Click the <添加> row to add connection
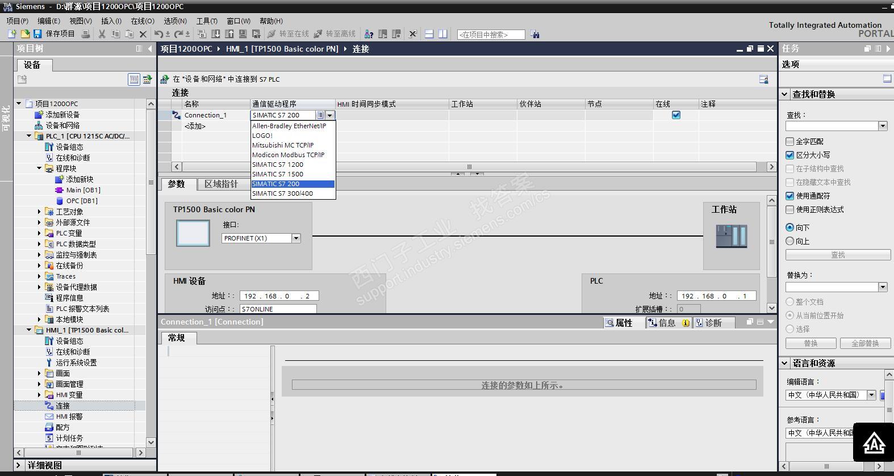Image resolution: width=894 pixels, height=476 pixels. click(x=195, y=126)
